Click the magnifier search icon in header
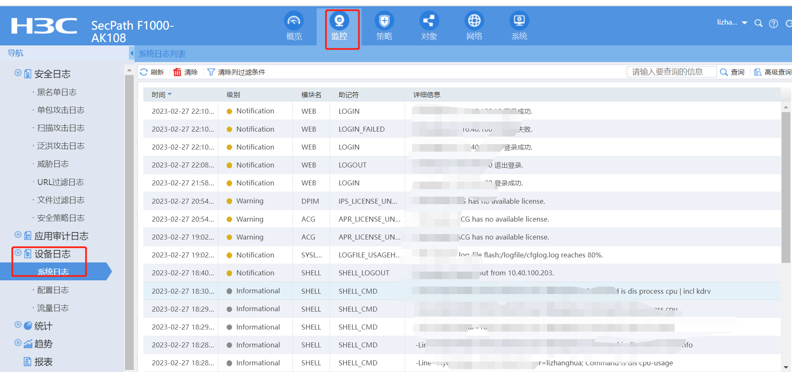 pyautogui.click(x=758, y=23)
